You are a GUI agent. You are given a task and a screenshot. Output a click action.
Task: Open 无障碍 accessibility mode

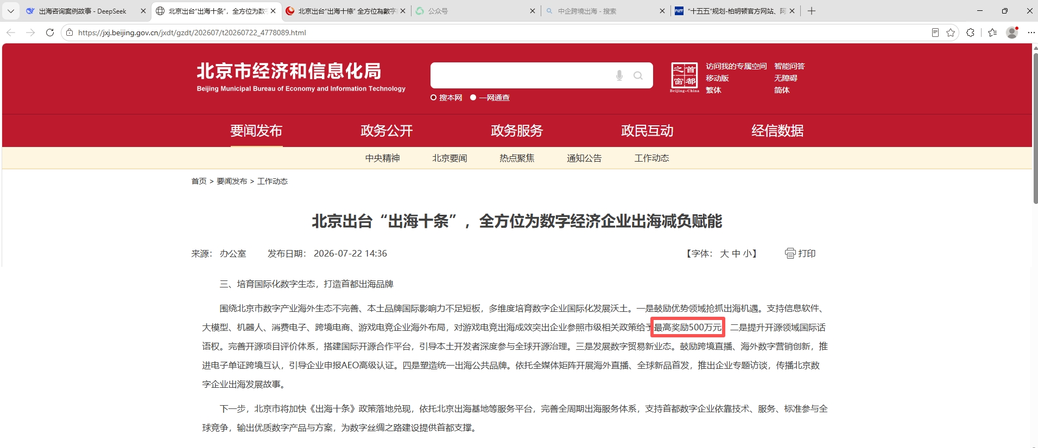point(786,78)
